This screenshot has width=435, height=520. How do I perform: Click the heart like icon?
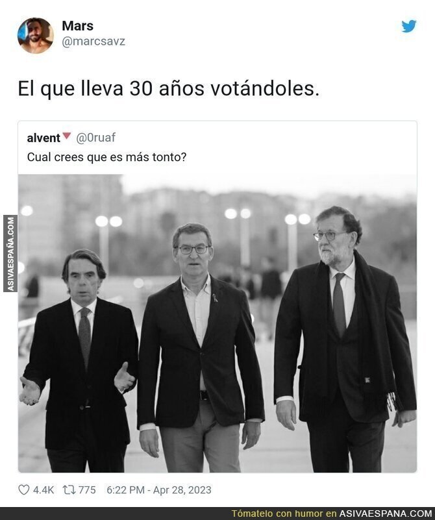(23, 490)
